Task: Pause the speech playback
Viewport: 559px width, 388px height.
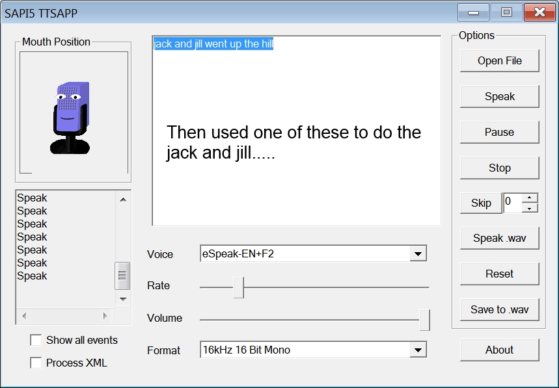Action: click(499, 132)
